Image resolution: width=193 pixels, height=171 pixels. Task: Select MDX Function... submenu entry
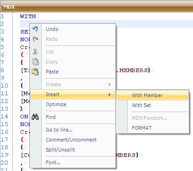point(153,118)
